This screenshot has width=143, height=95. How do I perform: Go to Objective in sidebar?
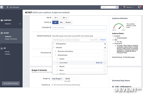tap(8, 24)
